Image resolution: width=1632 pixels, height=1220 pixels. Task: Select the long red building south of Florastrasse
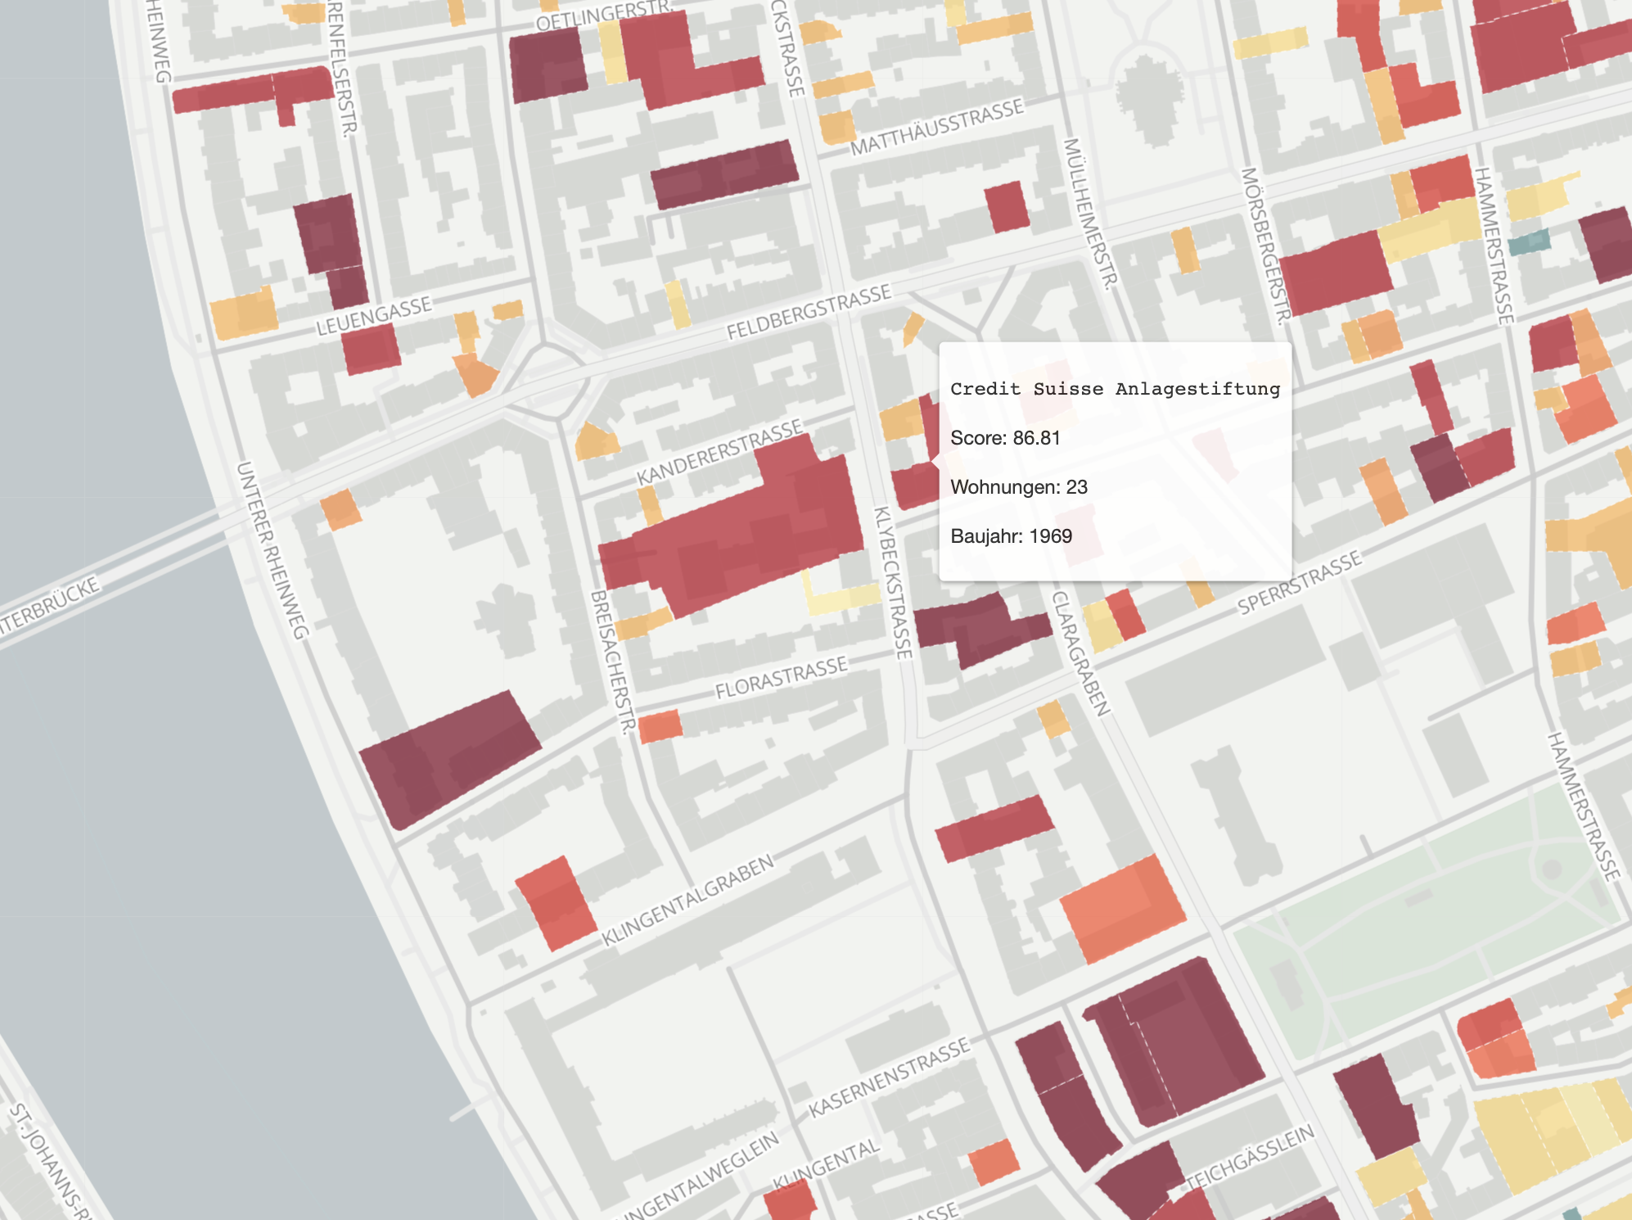pos(994,828)
